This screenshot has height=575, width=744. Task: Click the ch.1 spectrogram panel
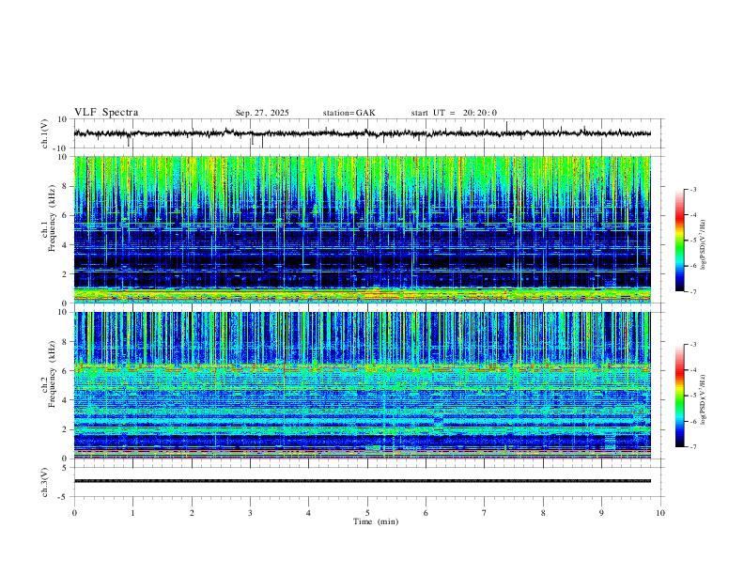[x=362, y=229]
